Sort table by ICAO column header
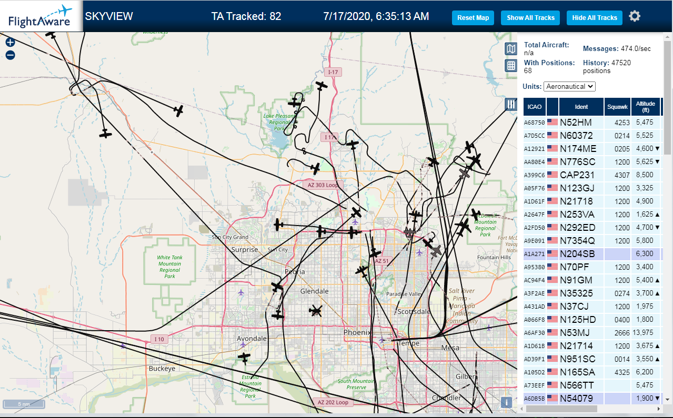Screen dimensions: 673x418 tap(535, 107)
